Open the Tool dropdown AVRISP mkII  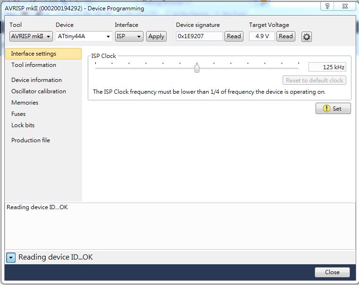tap(31, 36)
